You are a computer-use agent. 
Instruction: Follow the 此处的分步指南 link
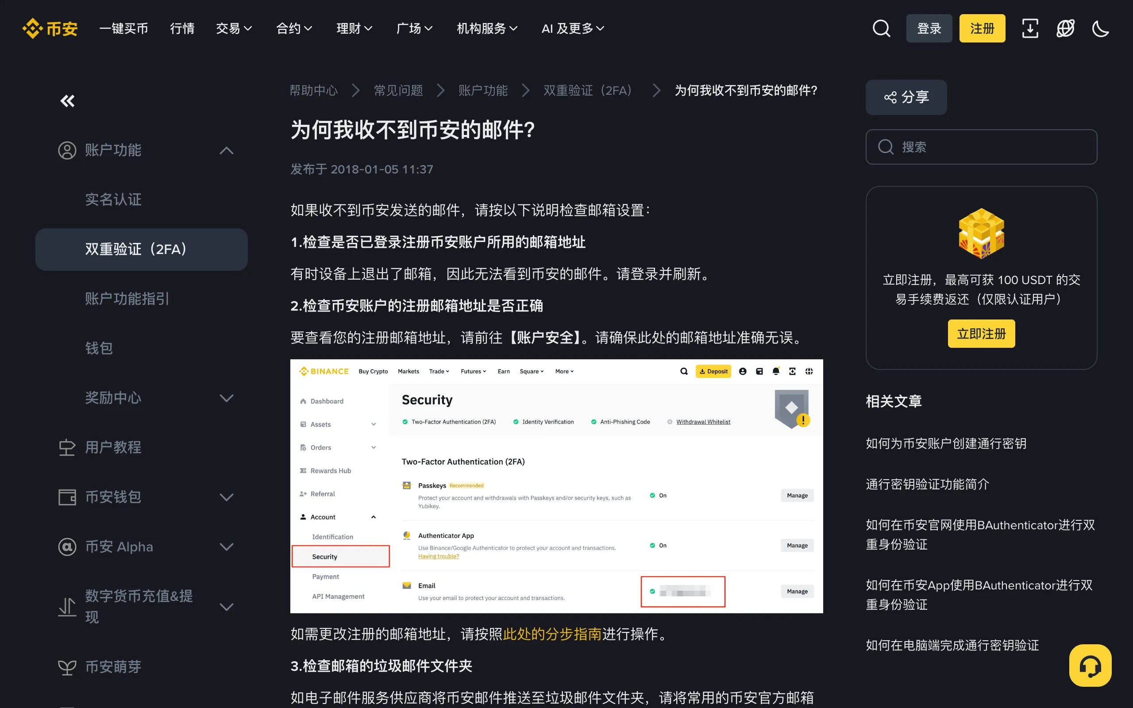click(x=552, y=634)
